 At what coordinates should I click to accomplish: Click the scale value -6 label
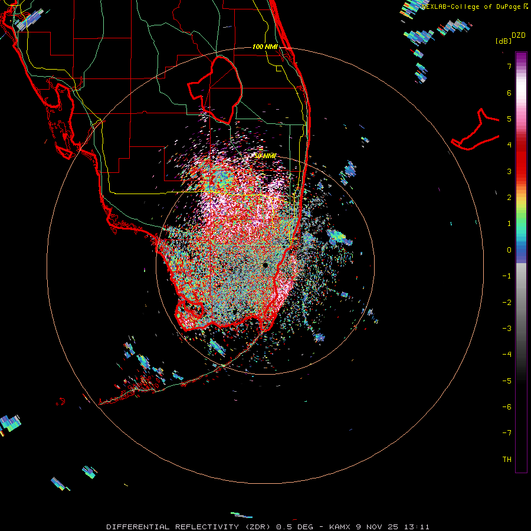[x=507, y=407]
